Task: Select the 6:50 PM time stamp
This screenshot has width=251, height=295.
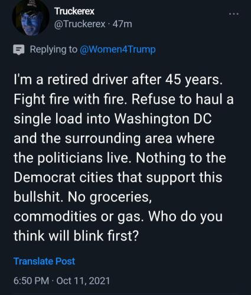Action: 31,281
